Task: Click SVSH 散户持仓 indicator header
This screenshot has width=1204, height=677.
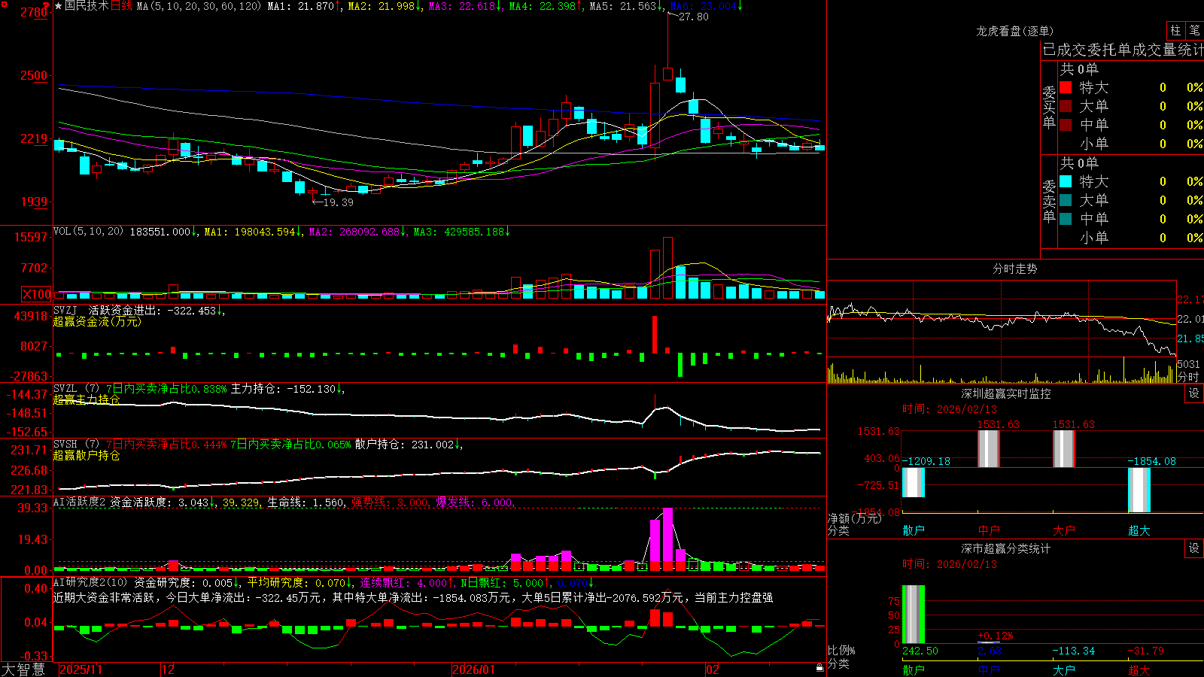Action: coord(258,445)
